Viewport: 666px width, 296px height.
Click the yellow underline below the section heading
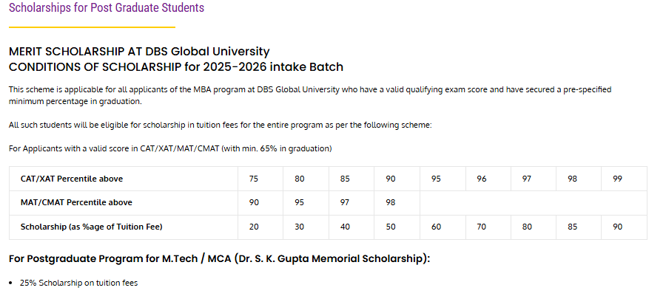coord(92,27)
